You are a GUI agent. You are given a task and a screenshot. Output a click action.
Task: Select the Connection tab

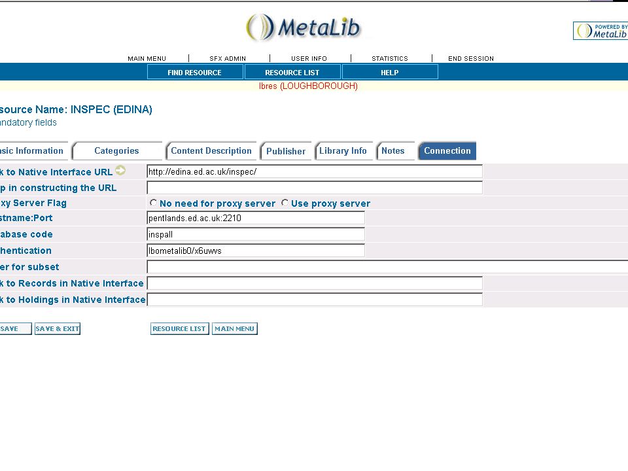[447, 151]
